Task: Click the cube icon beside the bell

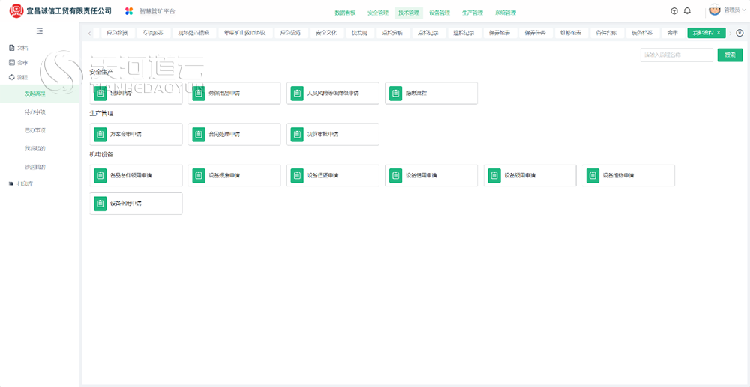Action: [x=674, y=11]
